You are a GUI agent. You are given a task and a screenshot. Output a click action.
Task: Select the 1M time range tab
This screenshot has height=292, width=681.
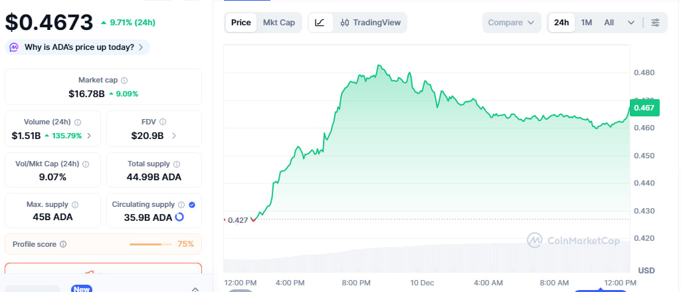point(587,23)
